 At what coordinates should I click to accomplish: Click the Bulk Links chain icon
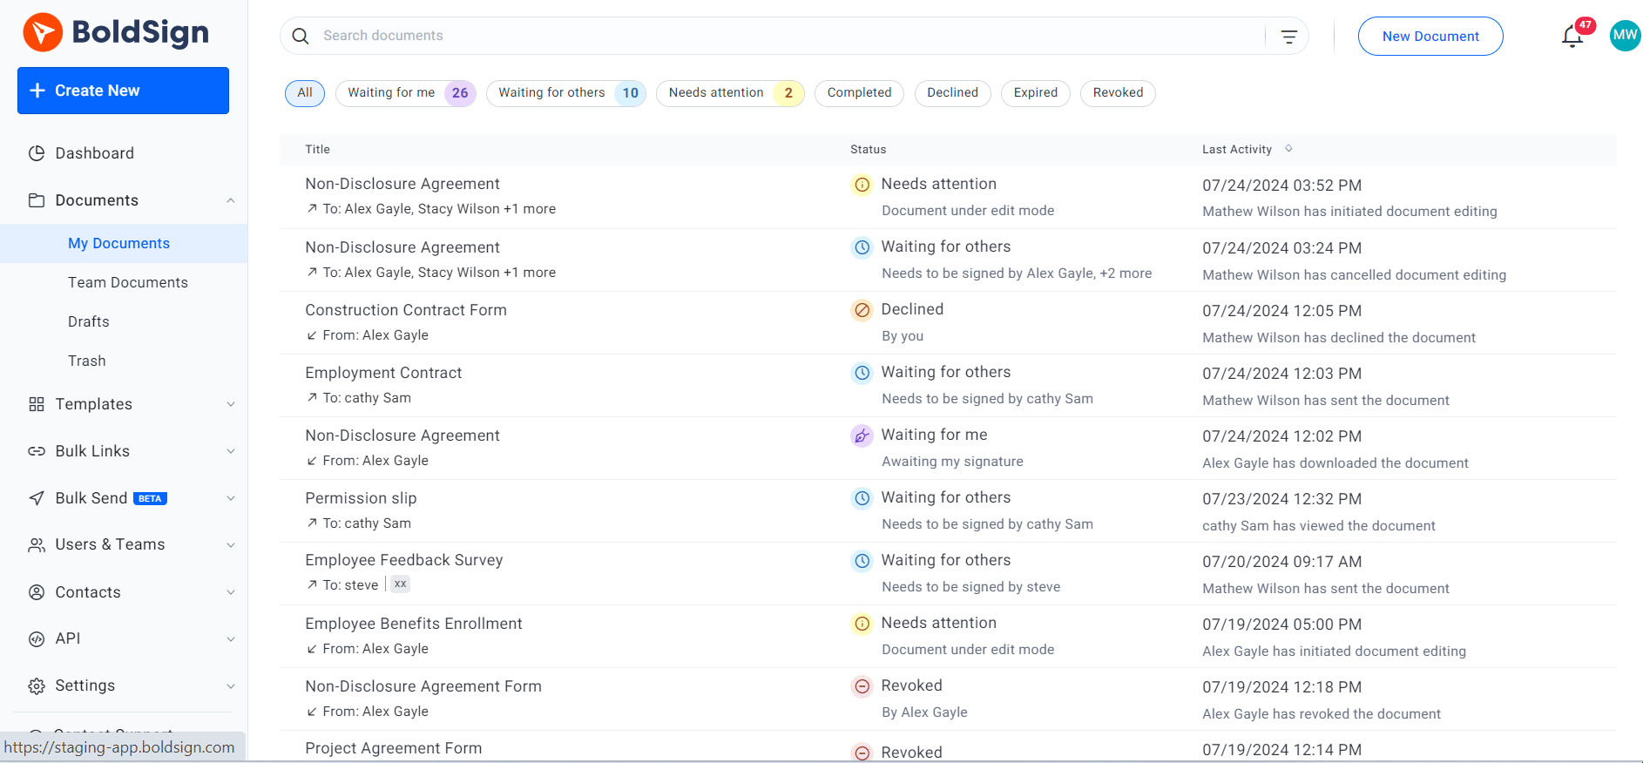37,451
